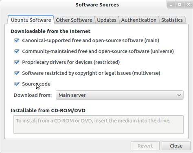The image size is (193, 153).
Task: Switch to the Other Software tab
Action: 74,20
